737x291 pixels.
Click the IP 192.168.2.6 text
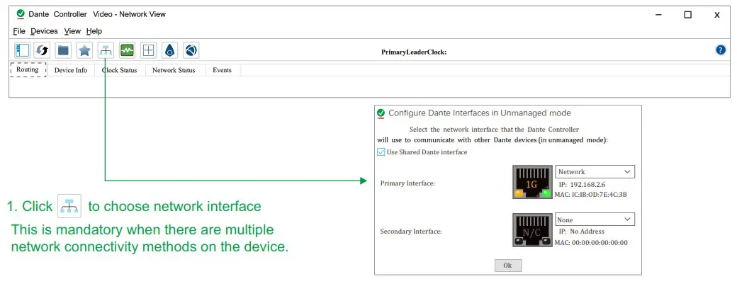coord(582,185)
